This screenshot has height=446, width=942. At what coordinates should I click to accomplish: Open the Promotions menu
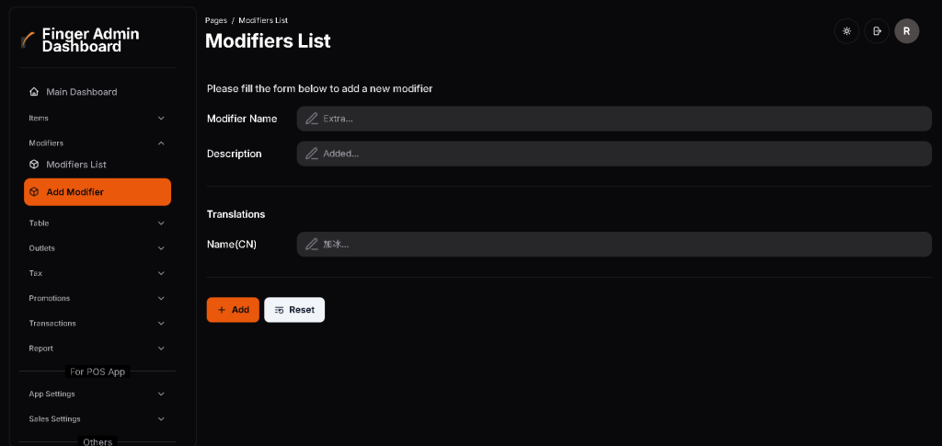coord(50,299)
